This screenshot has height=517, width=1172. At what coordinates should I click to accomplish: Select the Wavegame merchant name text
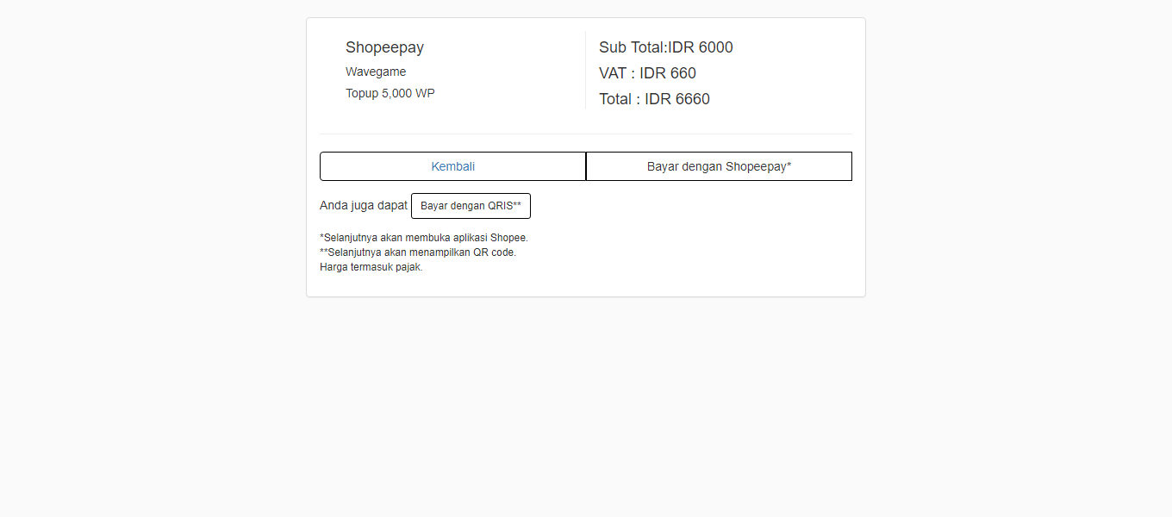pyautogui.click(x=376, y=72)
